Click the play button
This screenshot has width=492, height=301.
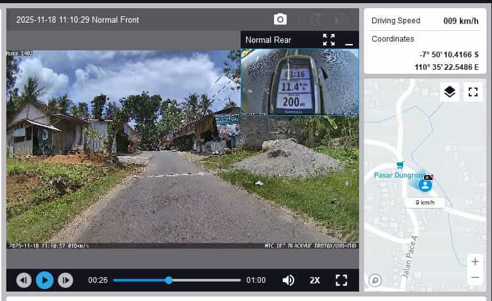click(x=45, y=280)
